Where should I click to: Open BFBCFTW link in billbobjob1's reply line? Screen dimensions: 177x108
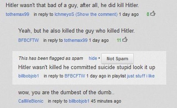(75, 76)
